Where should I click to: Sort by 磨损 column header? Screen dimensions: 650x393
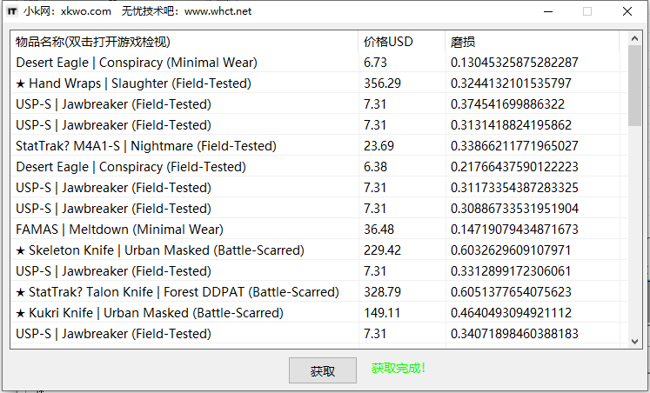pyautogui.click(x=533, y=42)
